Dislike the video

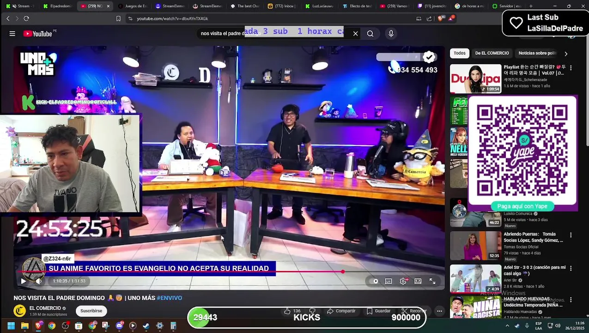click(312, 311)
